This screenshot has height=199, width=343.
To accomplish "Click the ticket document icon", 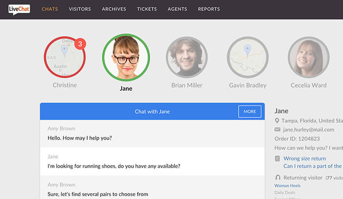I will click(x=277, y=158).
